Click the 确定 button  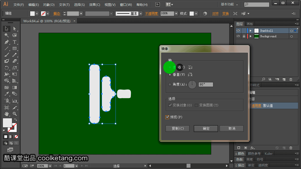tap(206, 128)
